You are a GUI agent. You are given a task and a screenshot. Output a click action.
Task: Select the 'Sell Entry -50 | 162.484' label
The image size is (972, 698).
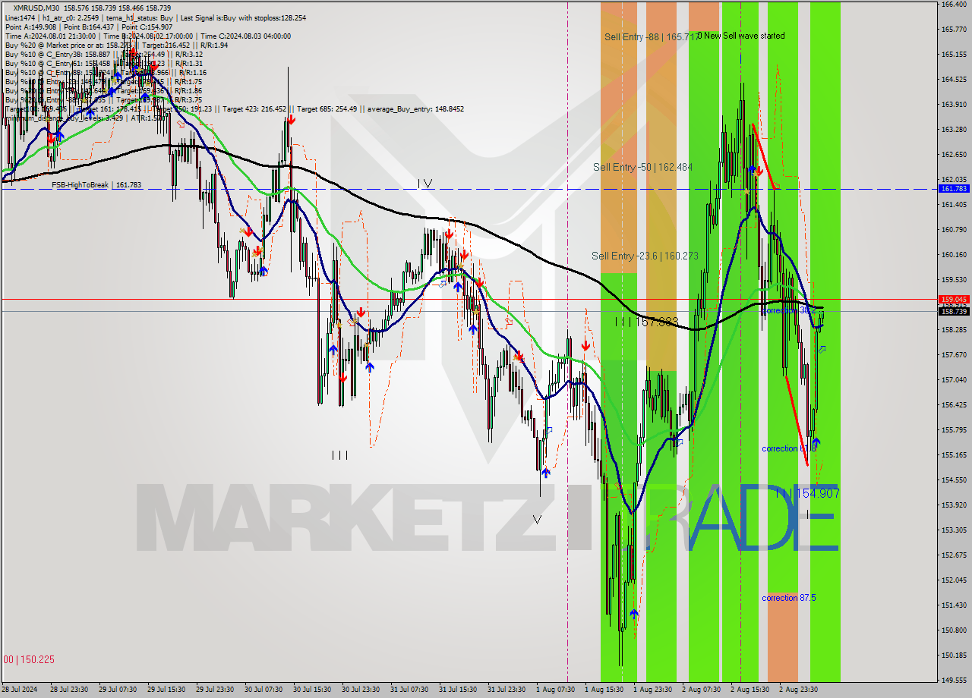coord(642,167)
